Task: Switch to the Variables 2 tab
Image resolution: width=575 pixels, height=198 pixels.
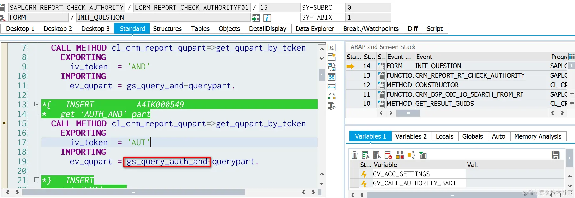Action: [411, 136]
